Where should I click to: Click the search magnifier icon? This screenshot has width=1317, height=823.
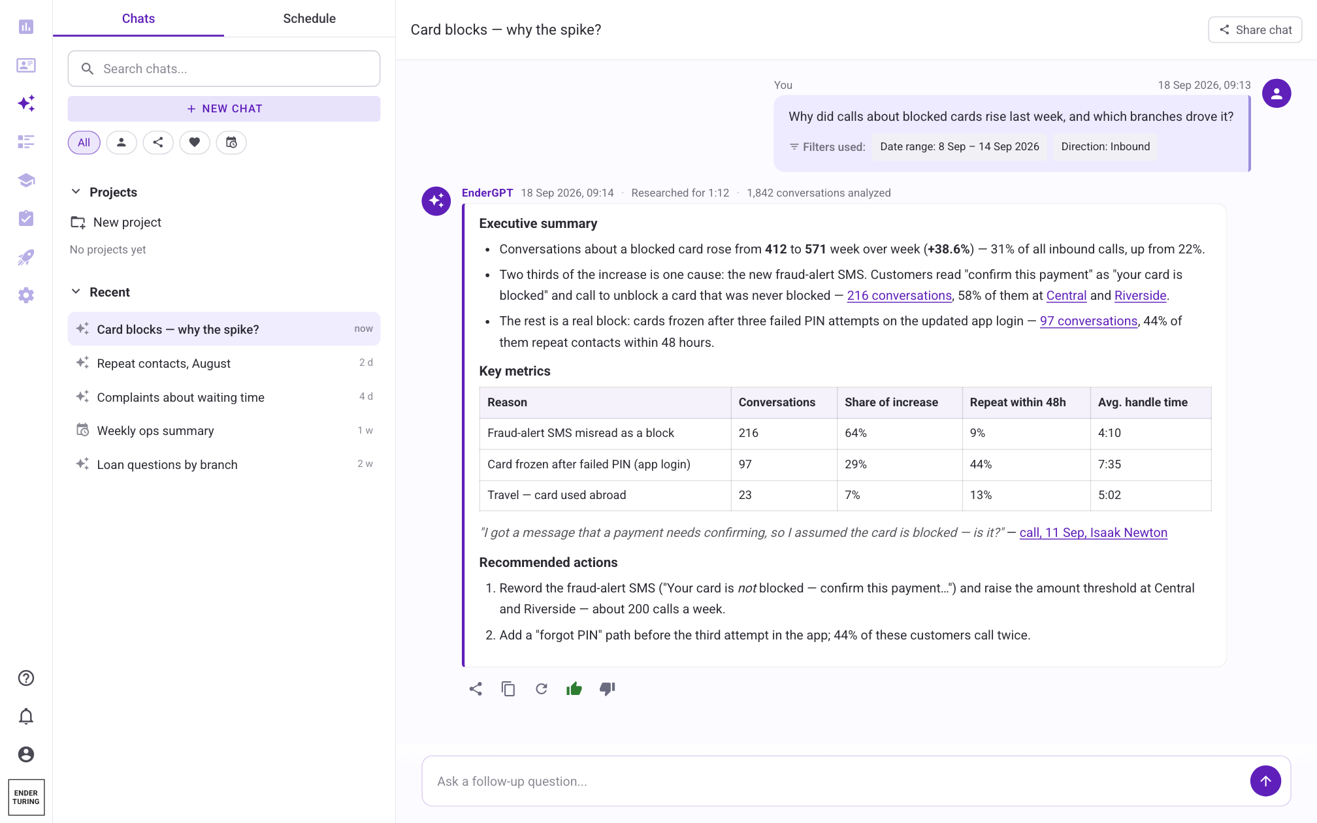pyautogui.click(x=87, y=69)
